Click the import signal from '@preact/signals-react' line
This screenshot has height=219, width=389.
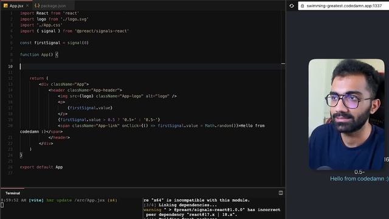74,31
